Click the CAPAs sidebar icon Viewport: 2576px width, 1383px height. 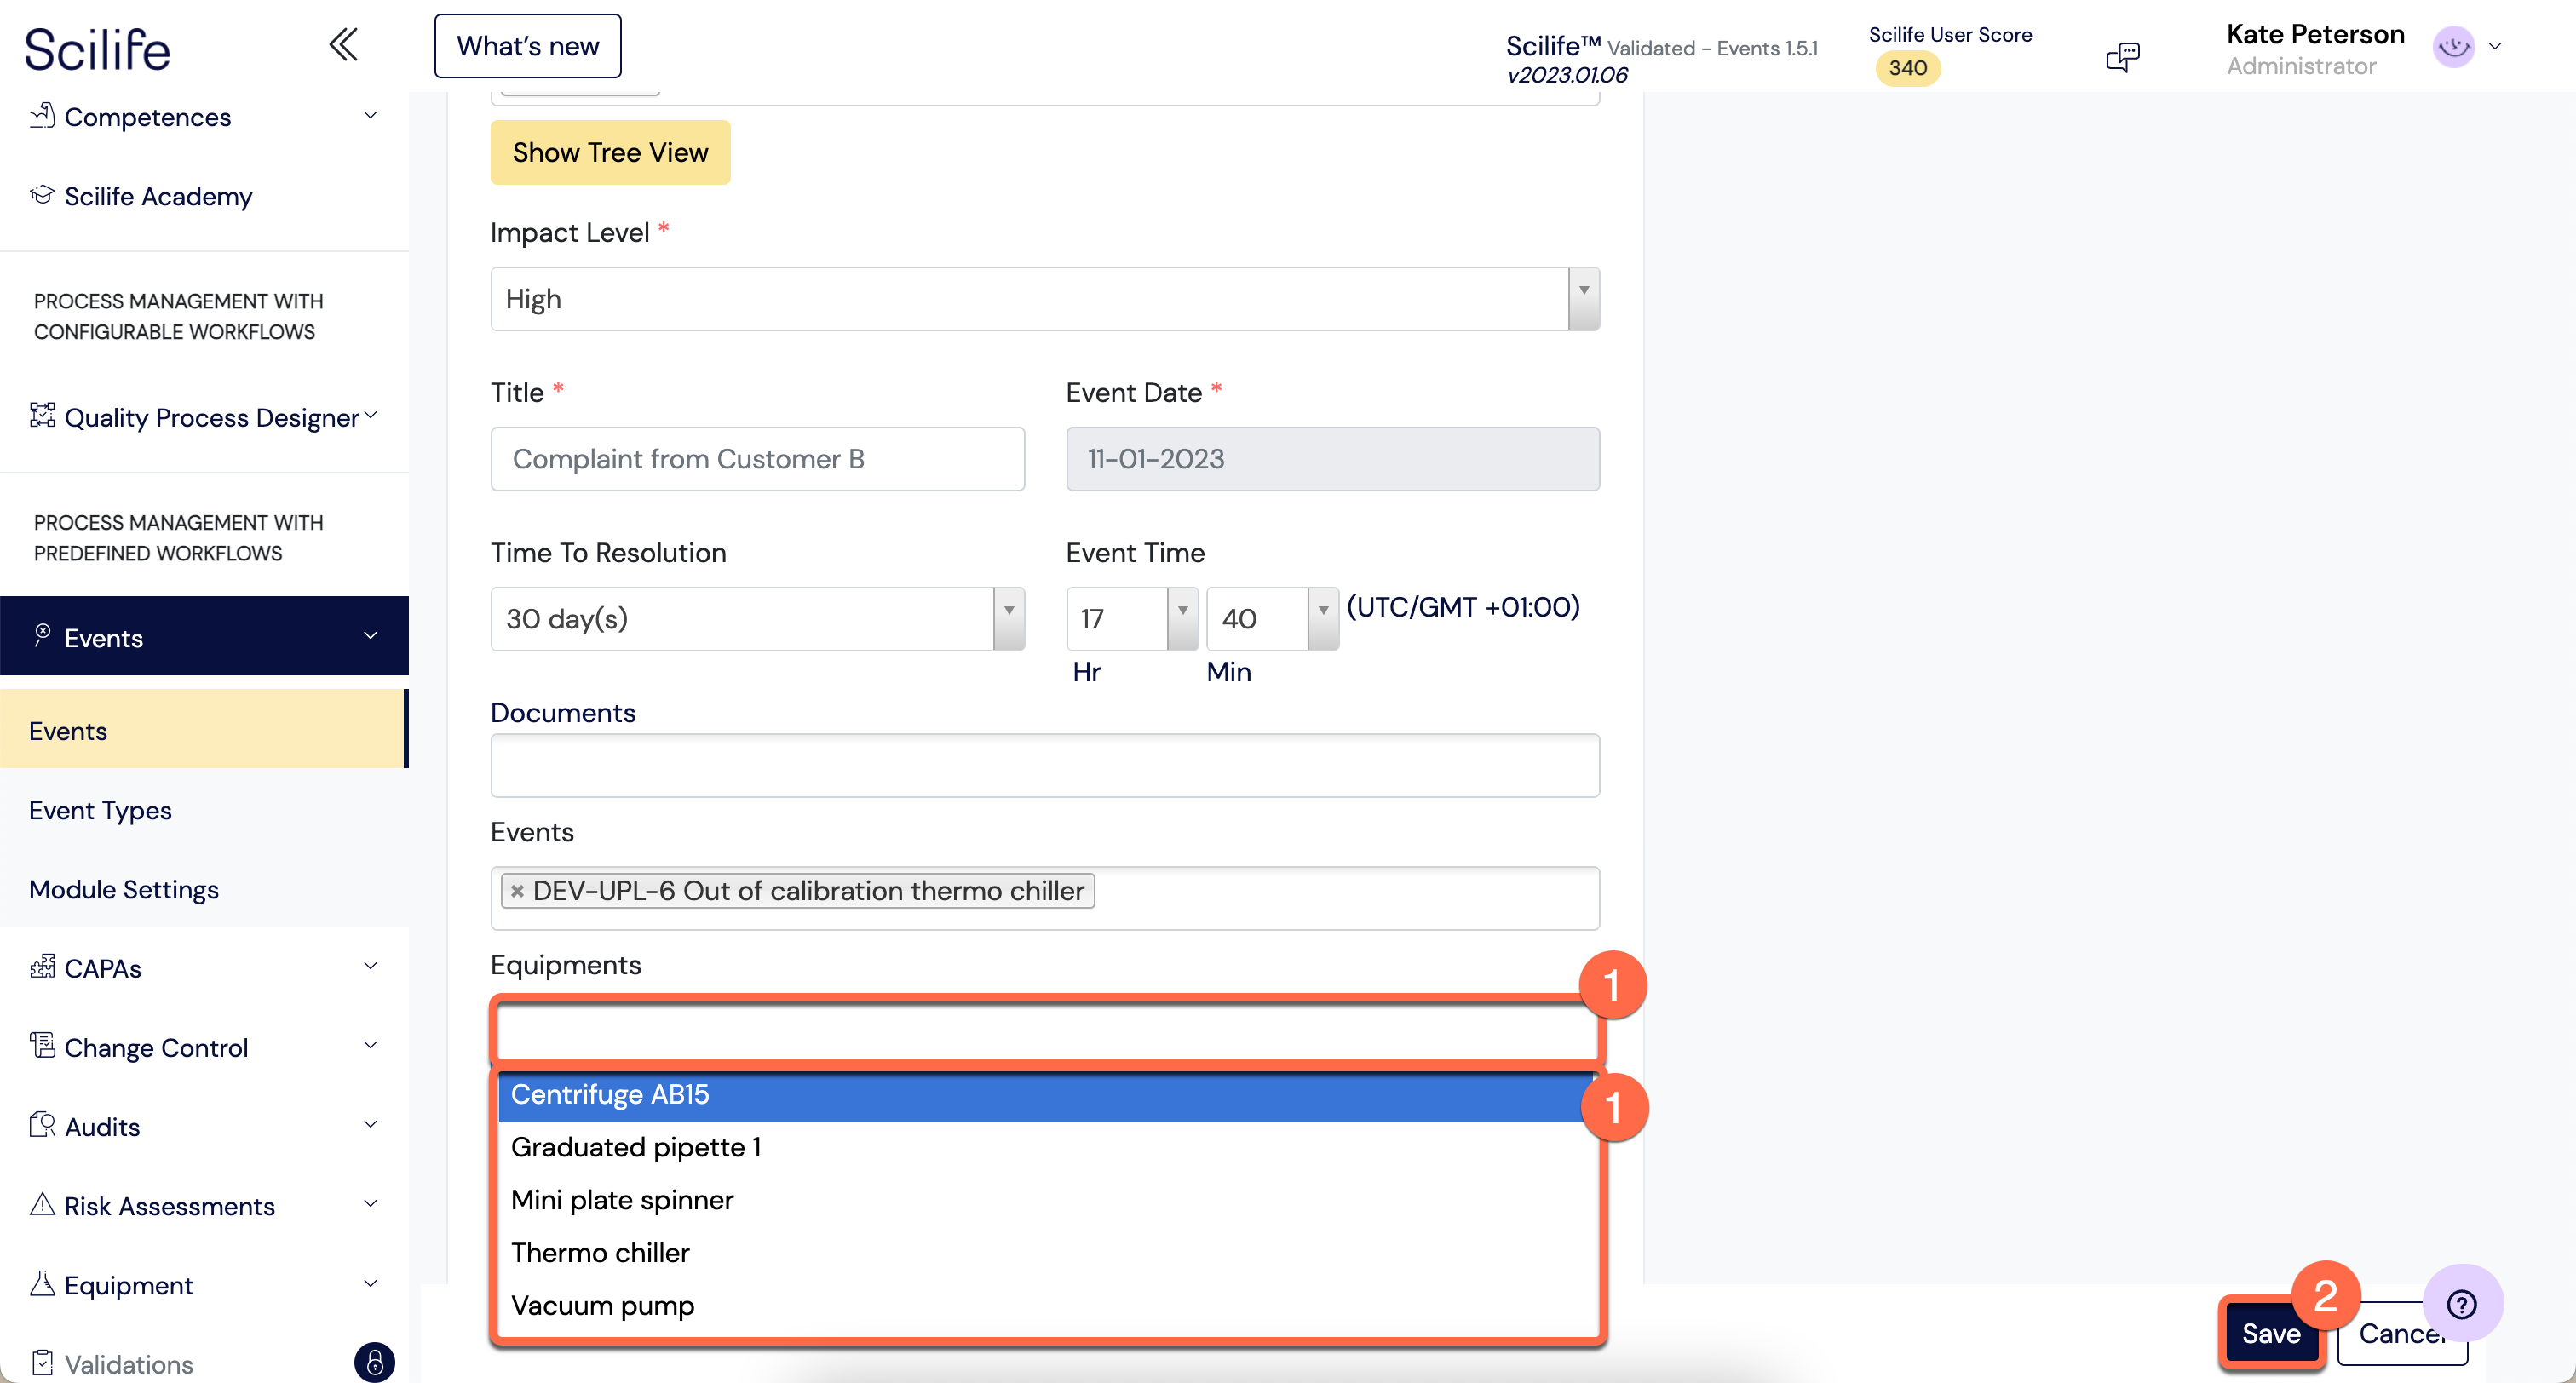42,967
